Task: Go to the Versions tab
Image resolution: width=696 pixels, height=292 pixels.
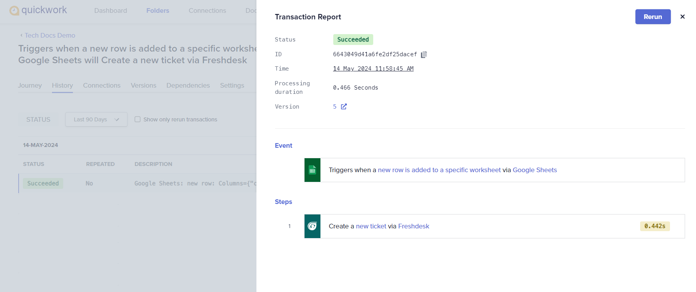Action: point(144,85)
